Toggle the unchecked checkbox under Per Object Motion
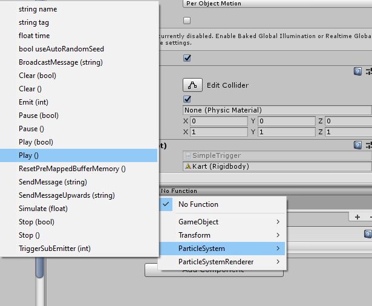372x306 pixels. (187, 21)
